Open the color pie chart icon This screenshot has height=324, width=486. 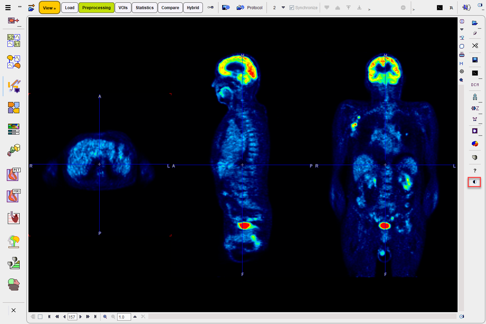475,144
